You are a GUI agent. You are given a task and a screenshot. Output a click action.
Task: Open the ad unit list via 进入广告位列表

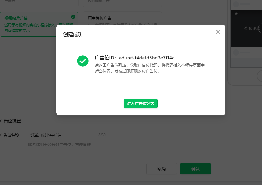(141, 104)
